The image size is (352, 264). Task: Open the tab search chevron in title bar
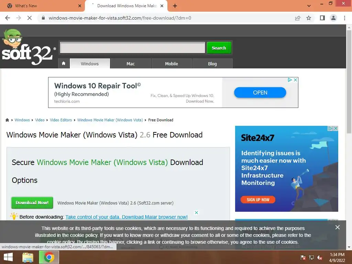[309, 6]
